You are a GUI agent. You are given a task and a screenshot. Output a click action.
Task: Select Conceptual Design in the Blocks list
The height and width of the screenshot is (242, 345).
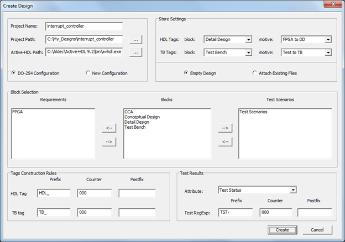click(x=142, y=117)
